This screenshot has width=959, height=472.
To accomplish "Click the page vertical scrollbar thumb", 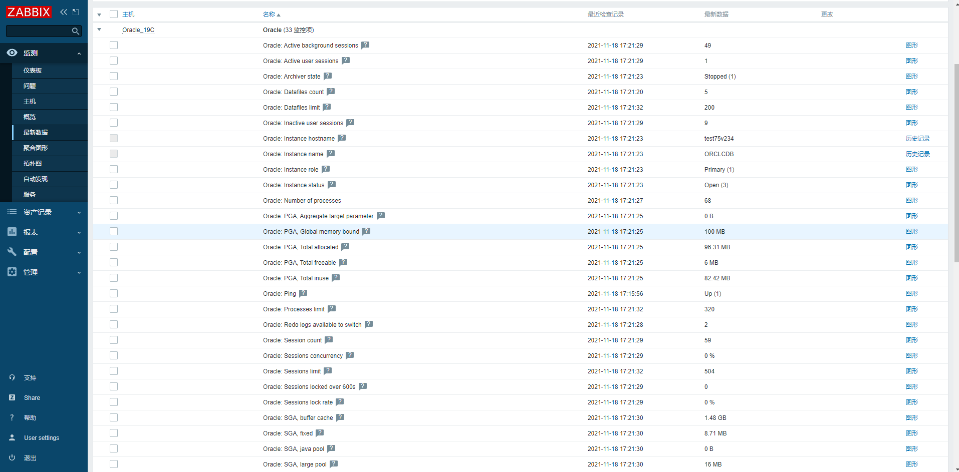I will (956, 163).
